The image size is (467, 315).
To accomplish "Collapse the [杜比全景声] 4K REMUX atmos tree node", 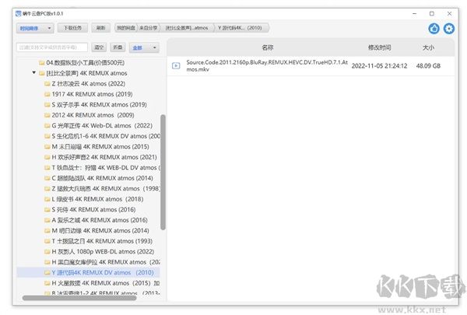I will 34,72.
